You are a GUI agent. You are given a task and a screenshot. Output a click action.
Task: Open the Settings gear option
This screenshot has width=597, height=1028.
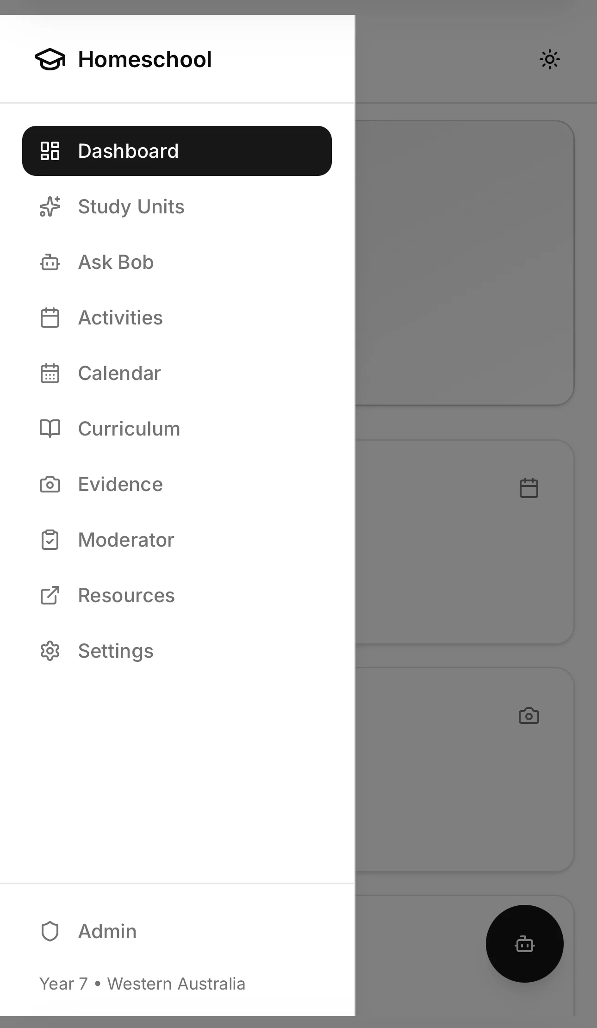(116, 651)
